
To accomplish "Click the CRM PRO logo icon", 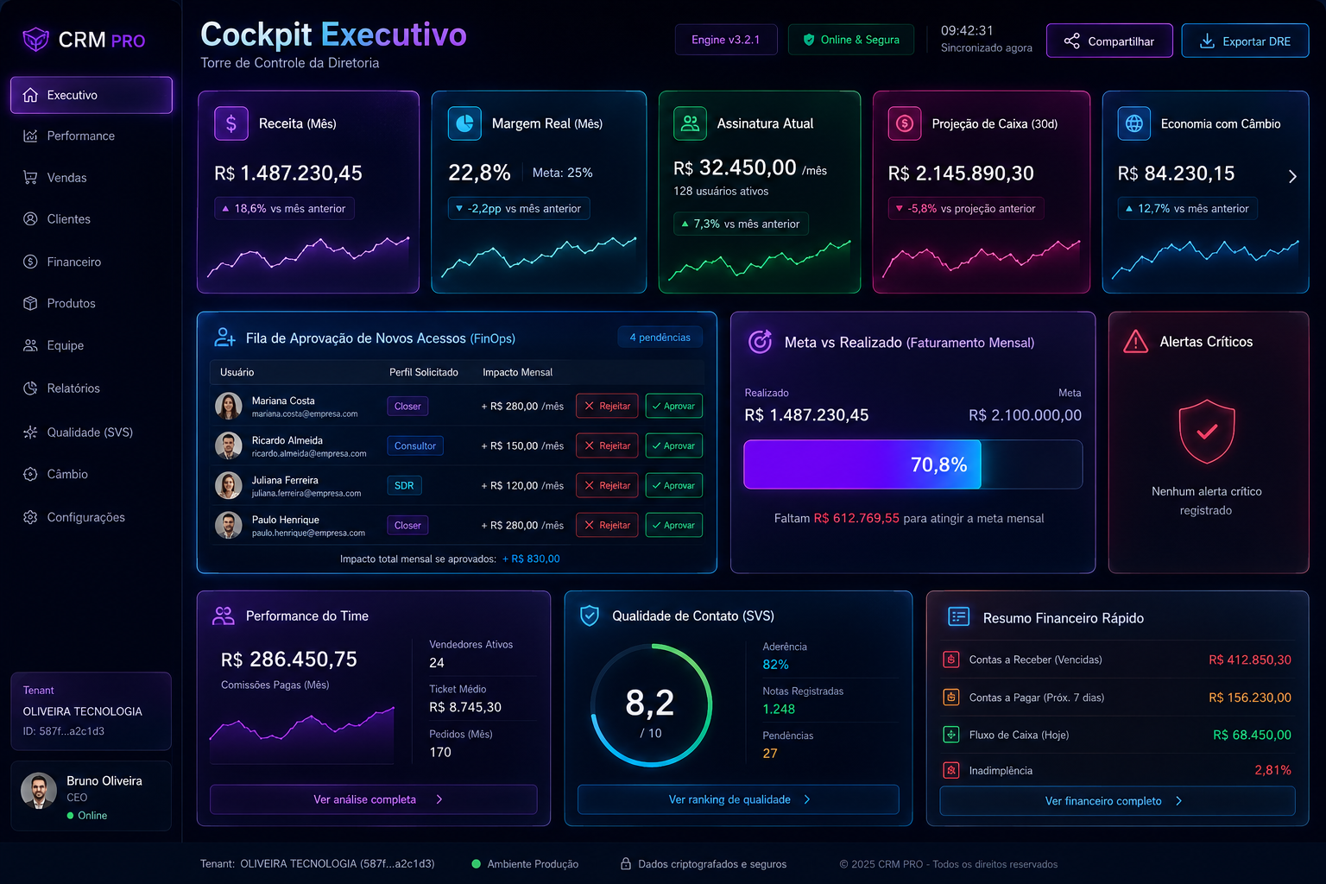I will [x=35, y=40].
